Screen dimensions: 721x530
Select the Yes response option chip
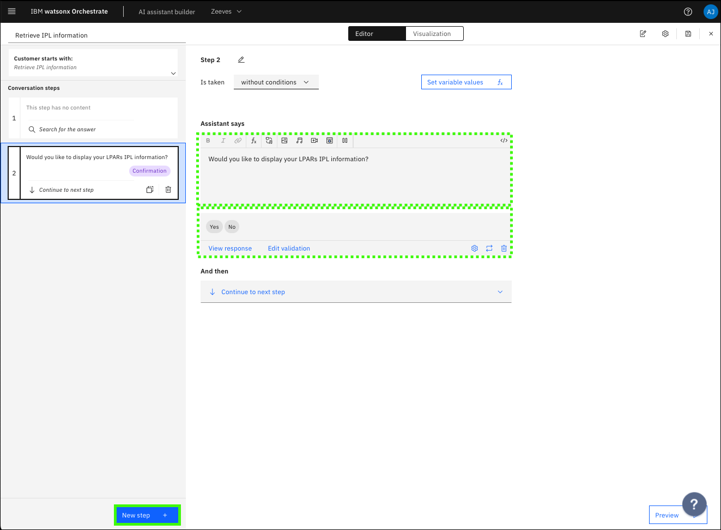point(214,227)
